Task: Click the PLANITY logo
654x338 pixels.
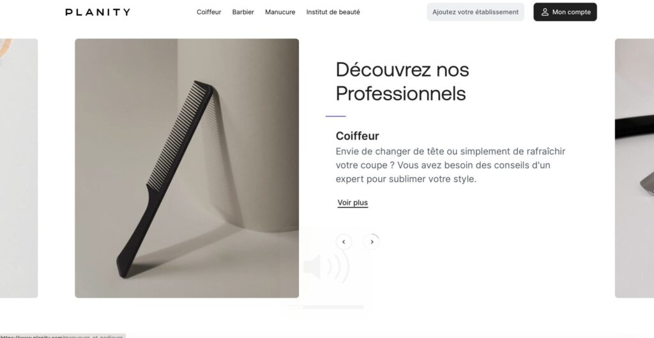Action: point(98,12)
